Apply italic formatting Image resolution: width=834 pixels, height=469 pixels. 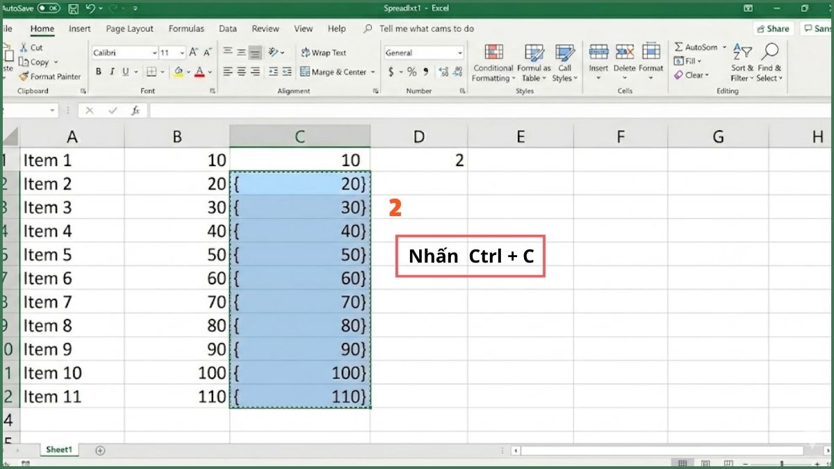[113, 72]
